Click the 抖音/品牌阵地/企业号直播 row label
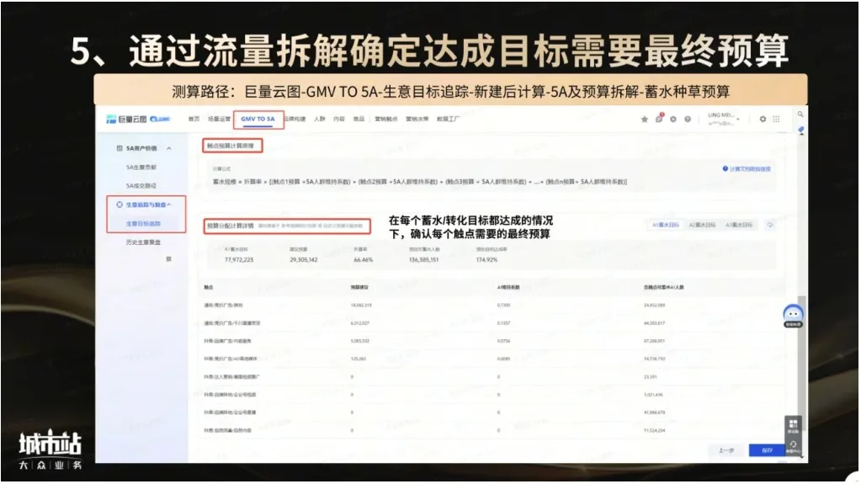861x484 pixels. click(230, 412)
